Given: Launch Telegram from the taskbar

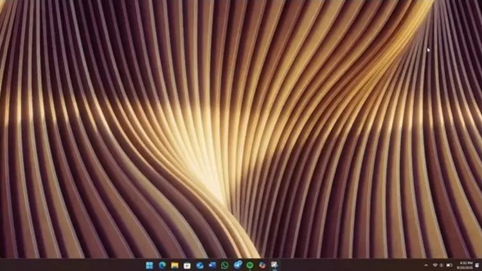Looking at the screenshot, I should pos(237,265).
